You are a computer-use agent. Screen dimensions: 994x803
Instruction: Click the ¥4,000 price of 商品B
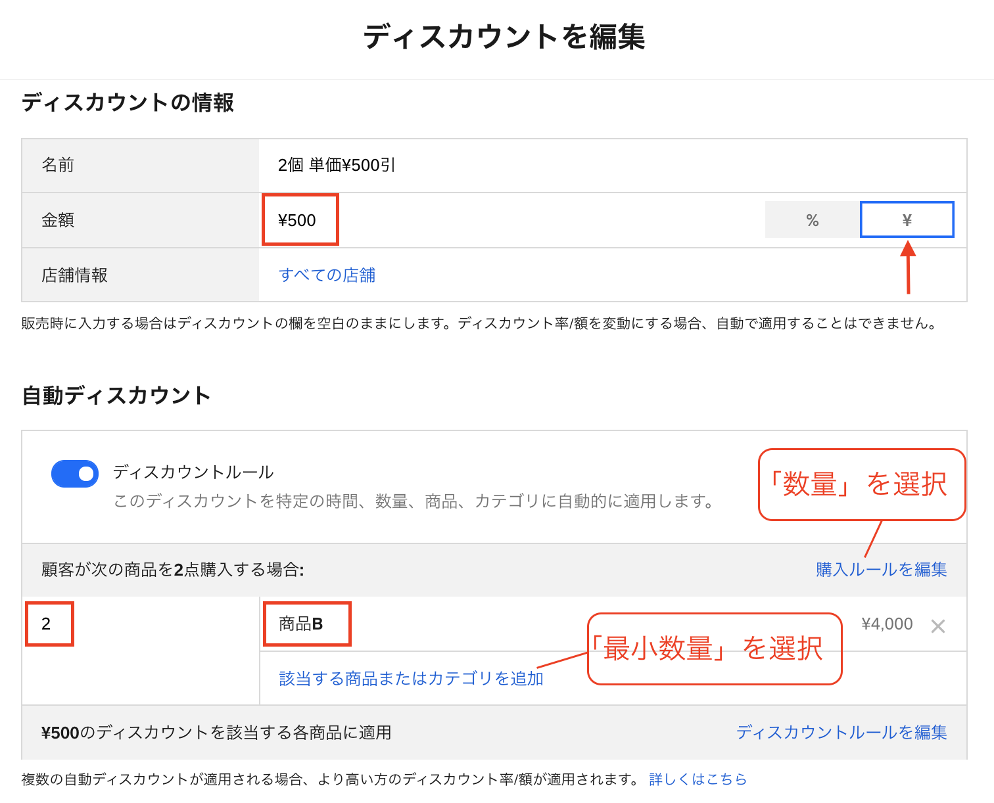click(x=887, y=624)
